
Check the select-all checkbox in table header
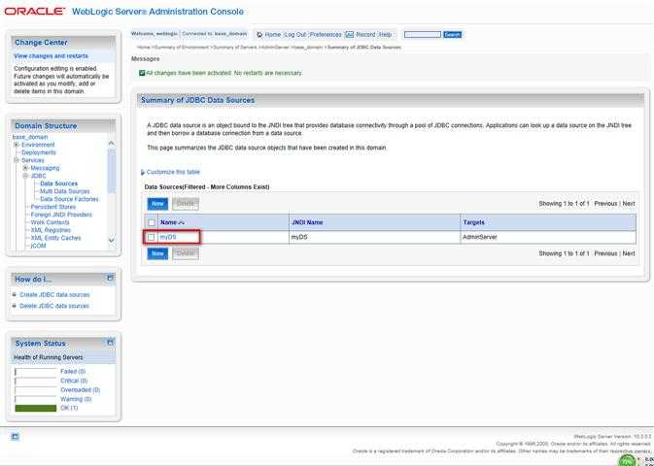coord(152,223)
